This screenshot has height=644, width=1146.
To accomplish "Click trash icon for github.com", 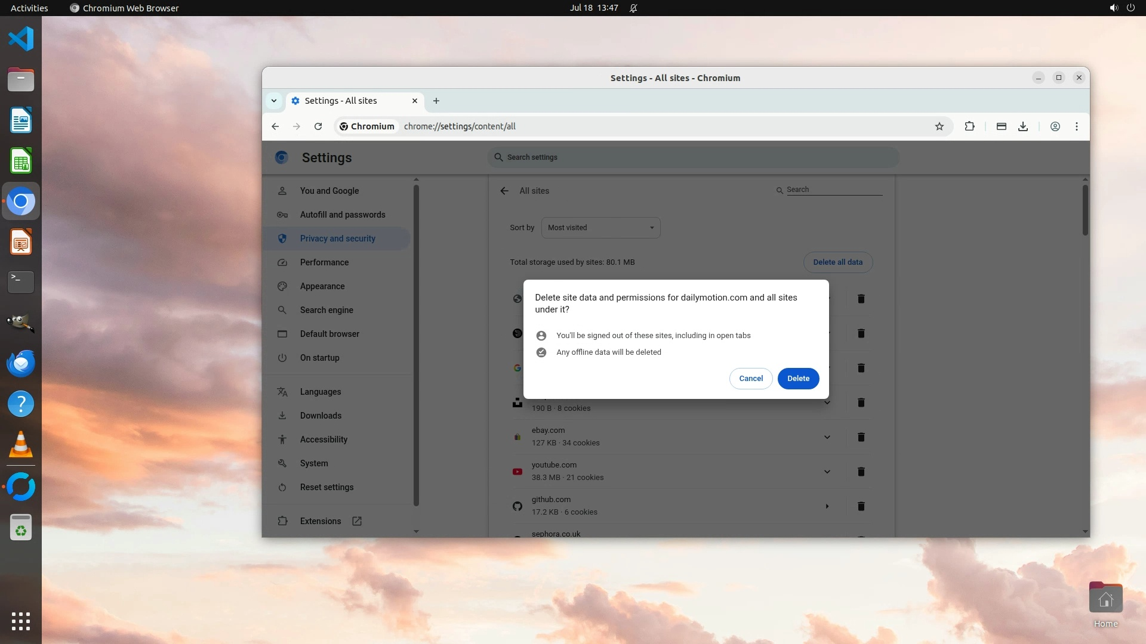I will [x=861, y=506].
